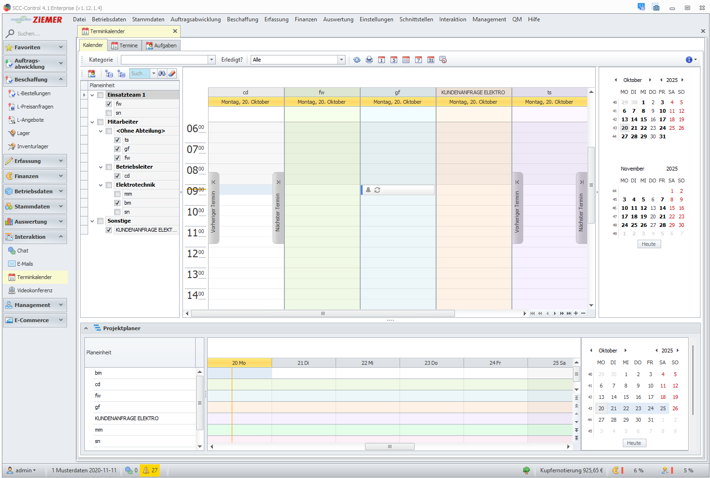The width and height of the screenshot is (710, 478).
Task: Switch to the 1-day view icon
Action: 382,60
